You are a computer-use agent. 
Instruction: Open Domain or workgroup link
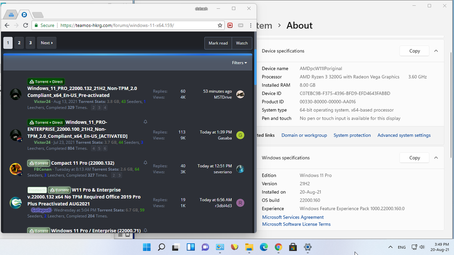tap(304, 135)
